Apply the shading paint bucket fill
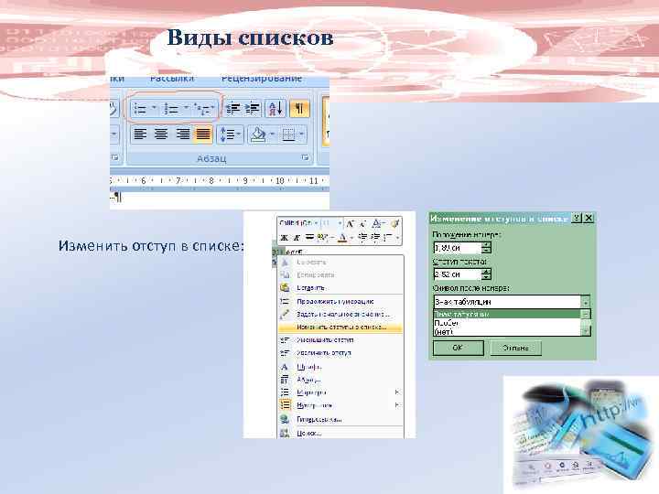This screenshot has height=494, width=659. (x=257, y=134)
